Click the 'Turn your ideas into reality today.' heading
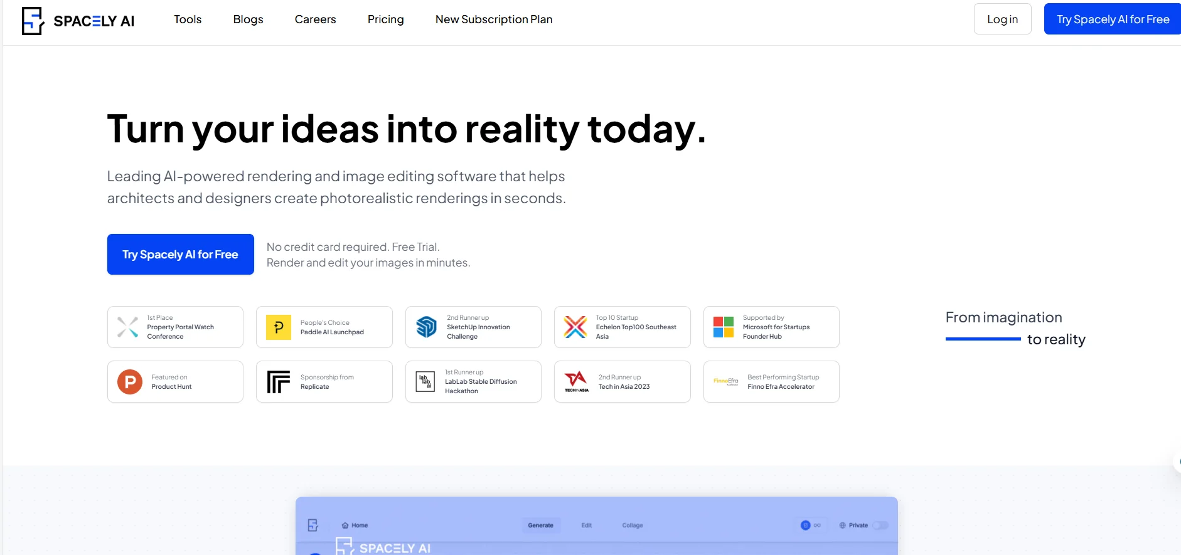The image size is (1181, 555). 407,129
